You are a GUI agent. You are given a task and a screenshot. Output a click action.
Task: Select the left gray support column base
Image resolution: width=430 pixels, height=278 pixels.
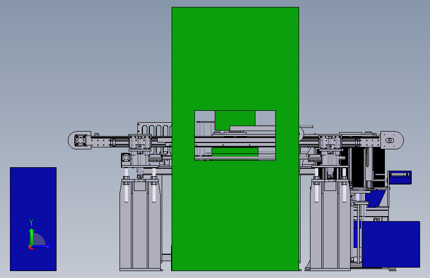tap(140, 225)
